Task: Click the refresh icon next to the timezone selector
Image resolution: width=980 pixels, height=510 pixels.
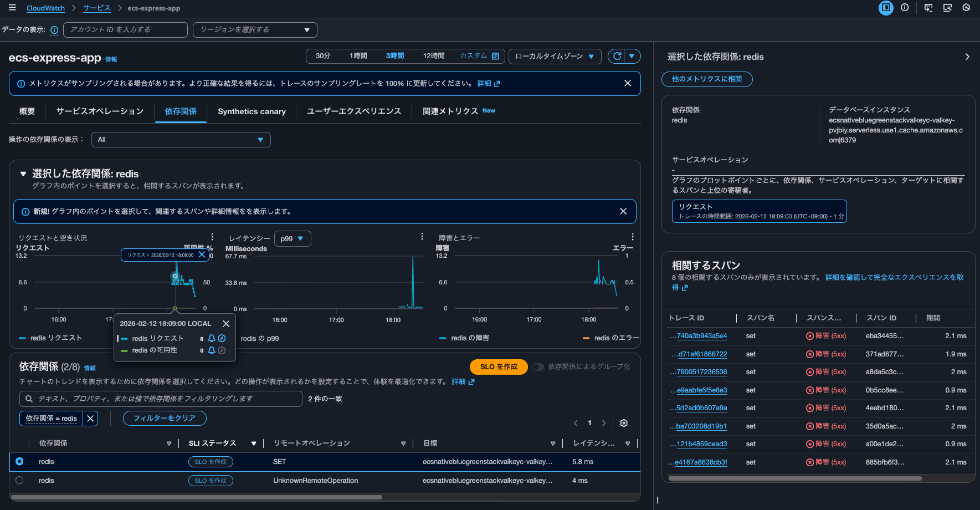Action: [616, 56]
